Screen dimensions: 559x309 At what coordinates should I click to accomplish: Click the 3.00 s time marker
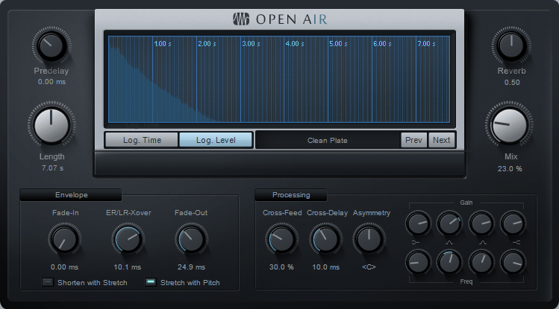pos(251,44)
